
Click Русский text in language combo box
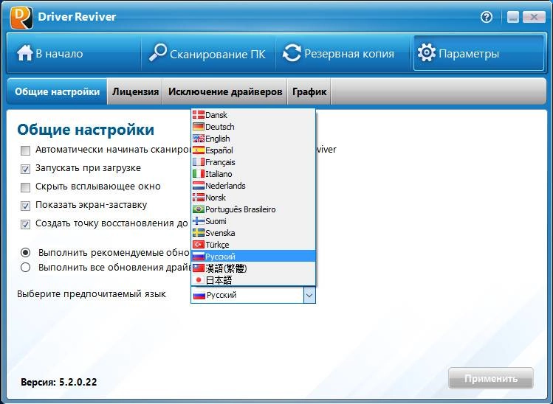click(221, 295)
